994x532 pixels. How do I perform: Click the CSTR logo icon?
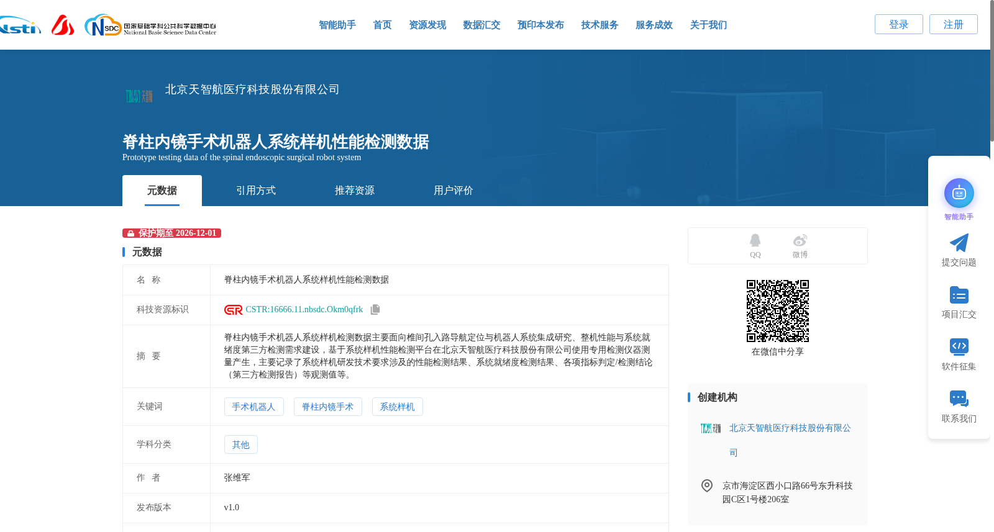[x=234, y=310]
